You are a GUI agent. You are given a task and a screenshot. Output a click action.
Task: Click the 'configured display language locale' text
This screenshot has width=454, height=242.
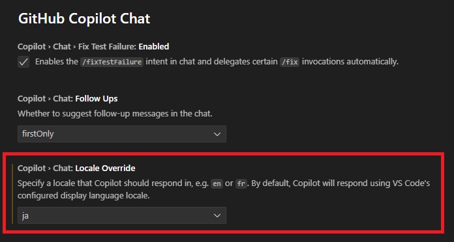point(83,196)
